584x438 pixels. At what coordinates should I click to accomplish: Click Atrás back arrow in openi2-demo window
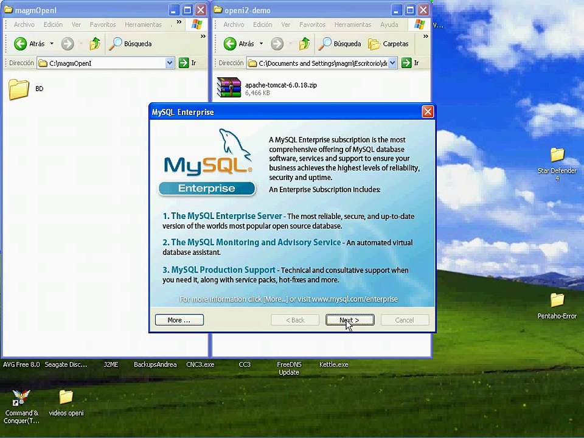tap(230, 44)
